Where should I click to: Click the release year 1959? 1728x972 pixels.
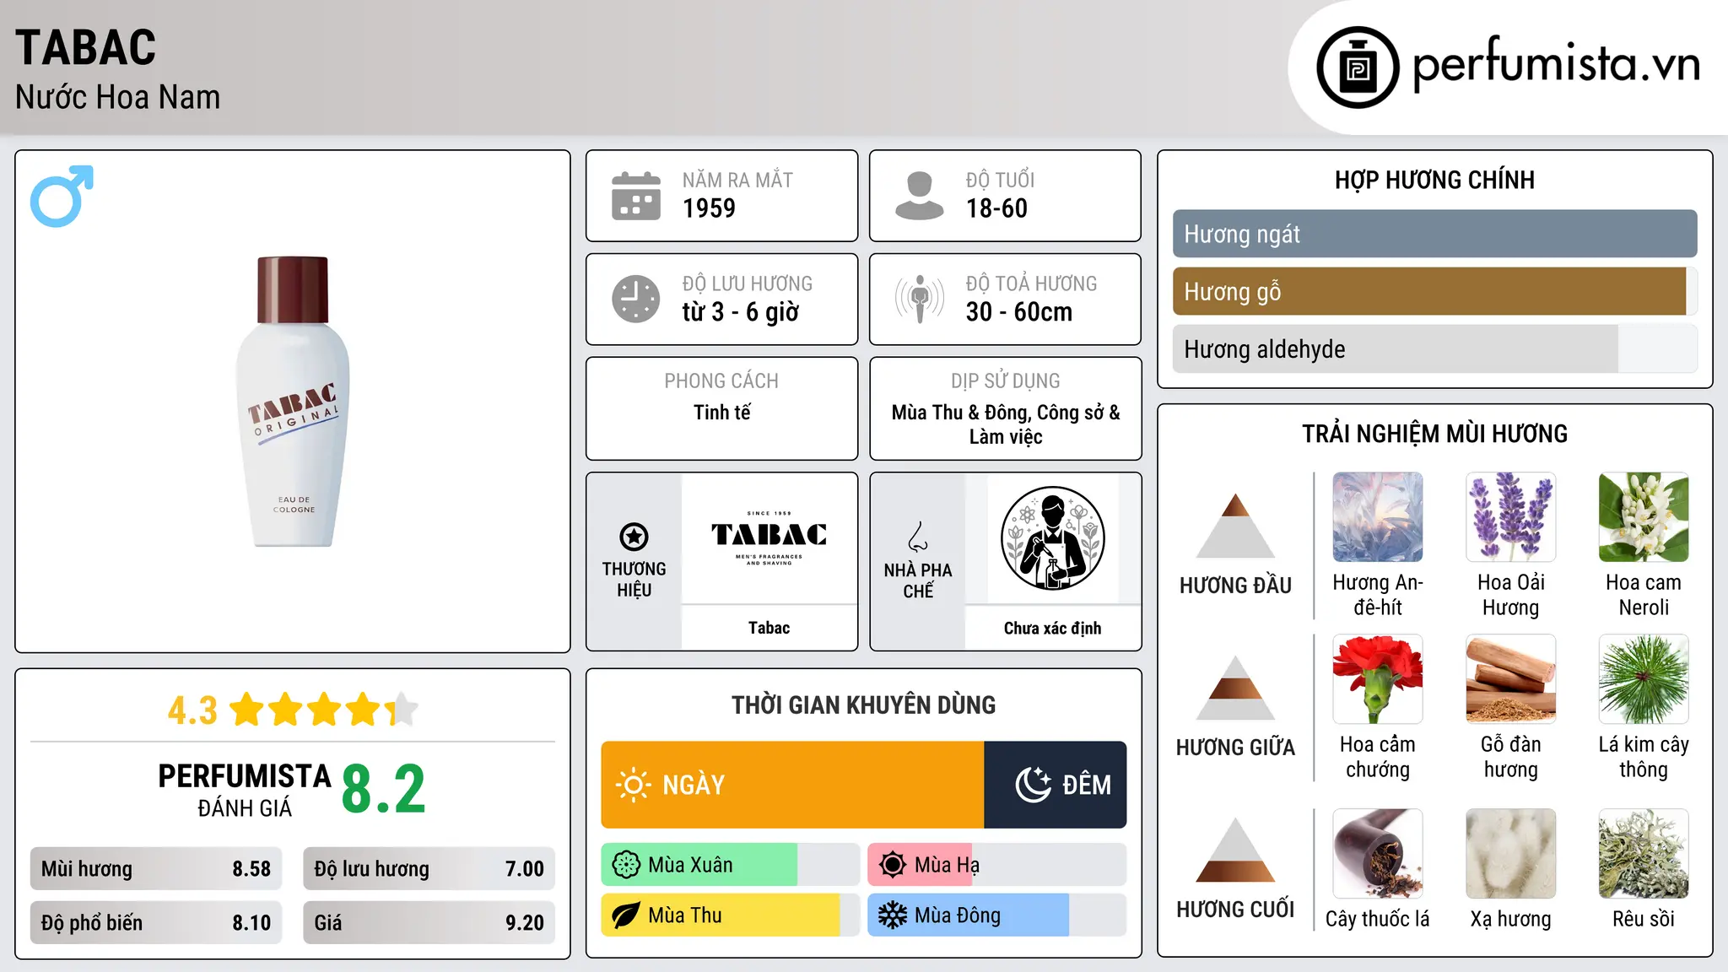[709, 208]
